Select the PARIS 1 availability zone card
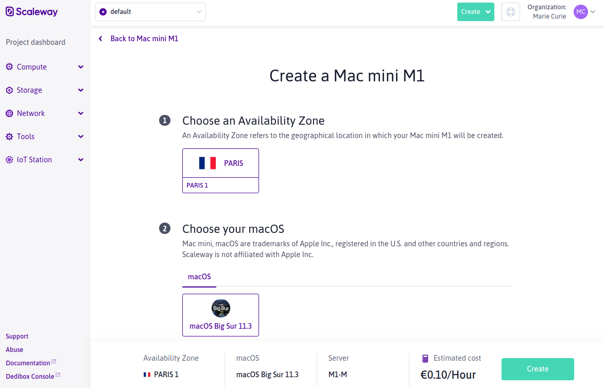The height and width of the screenshot is (388, 604). click(220, 185)
